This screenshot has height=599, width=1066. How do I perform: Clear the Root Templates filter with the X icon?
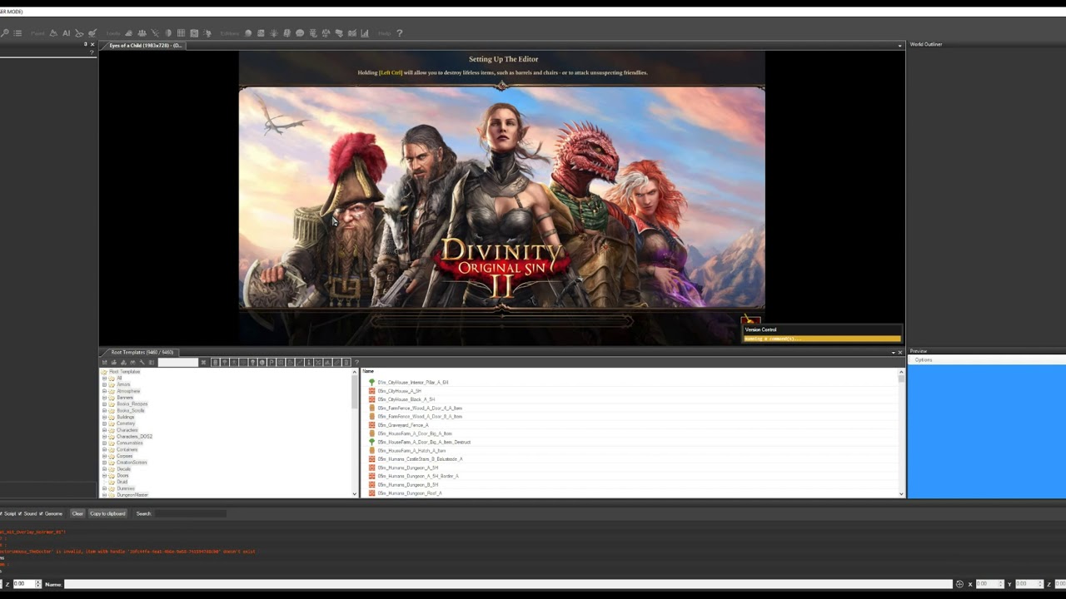point(203,362)
